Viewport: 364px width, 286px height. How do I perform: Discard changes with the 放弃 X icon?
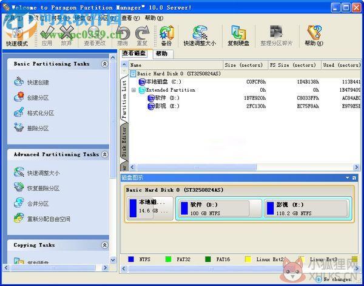(x=66, y=36)
